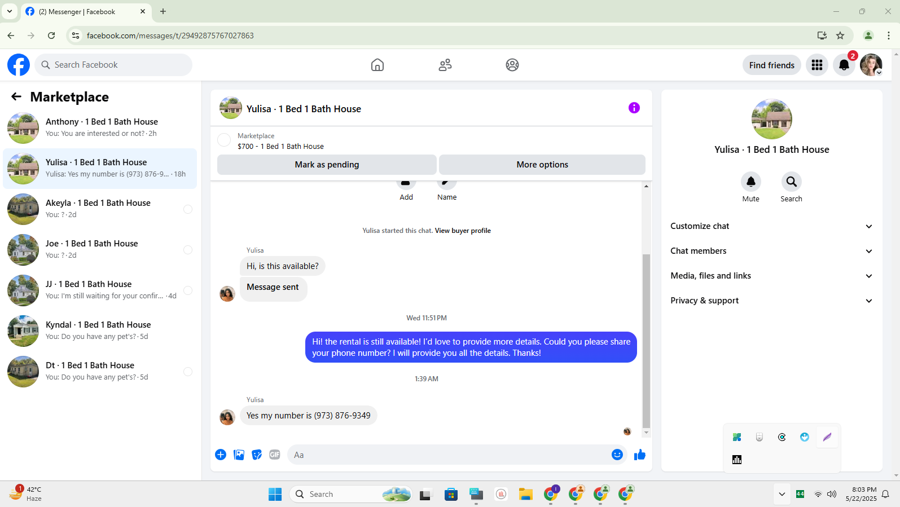Bookmark this page with the star

pyautogui.click(x=840, y=36)
